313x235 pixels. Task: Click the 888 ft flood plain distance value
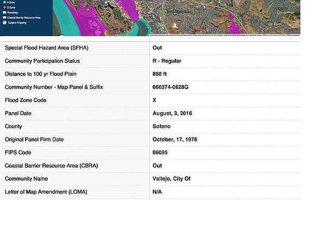160,74
